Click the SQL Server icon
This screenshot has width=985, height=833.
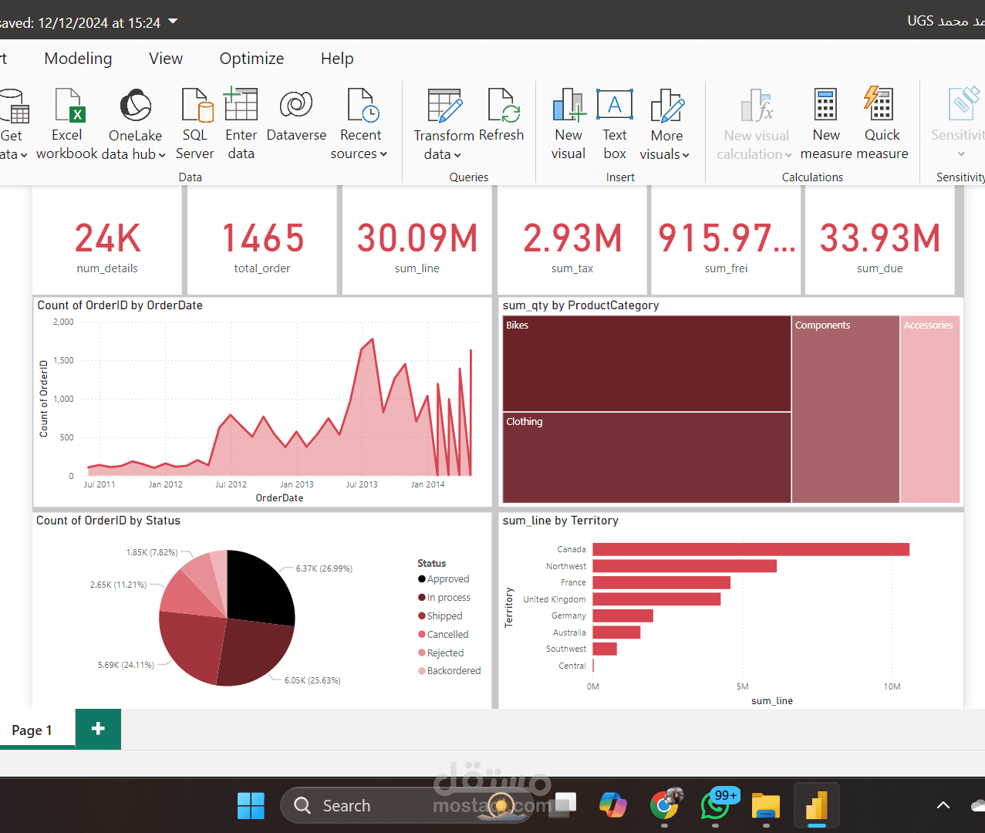(195, 105)
